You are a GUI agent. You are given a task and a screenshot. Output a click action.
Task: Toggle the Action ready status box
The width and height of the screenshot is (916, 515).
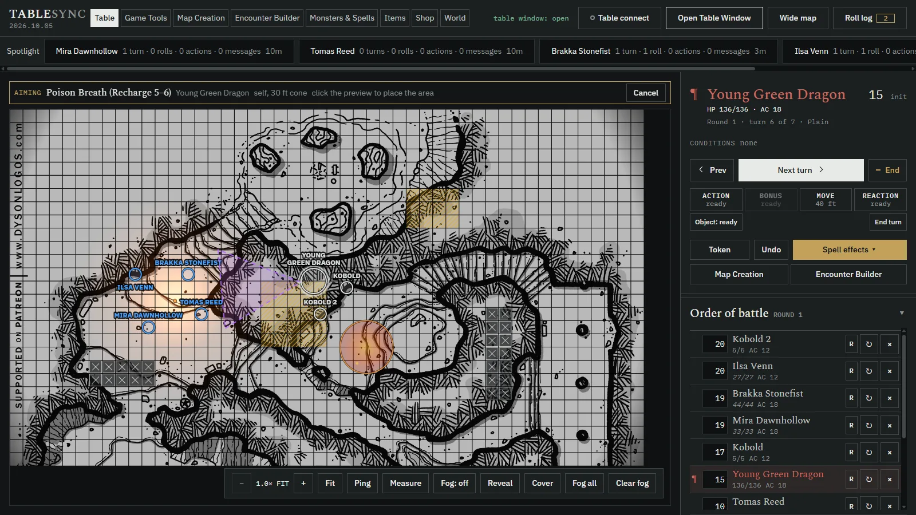716,200
